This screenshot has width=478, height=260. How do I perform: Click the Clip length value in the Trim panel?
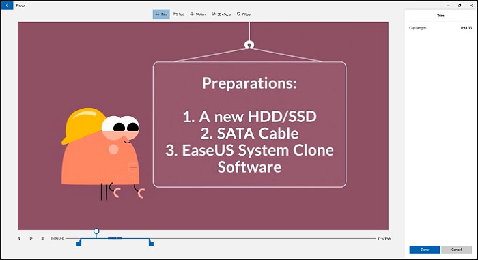pyautogui.click(x=466, y=28)
